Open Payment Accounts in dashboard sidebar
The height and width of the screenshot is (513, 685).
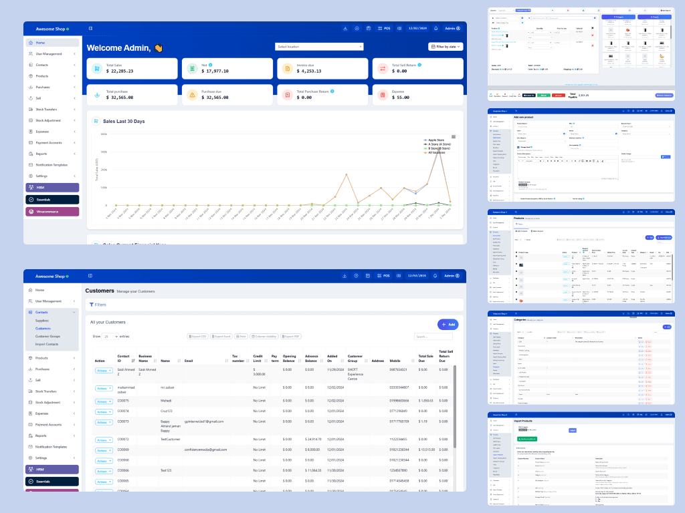pos(52,143)
